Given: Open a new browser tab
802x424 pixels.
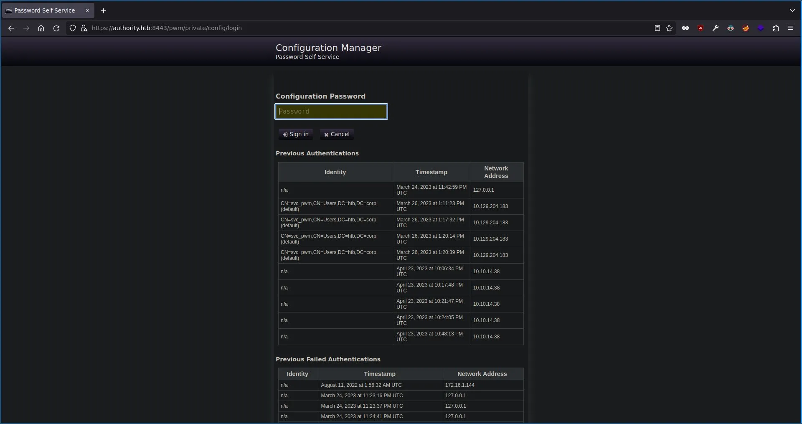Looking at the screenshot, I should (x=104, y=10).
